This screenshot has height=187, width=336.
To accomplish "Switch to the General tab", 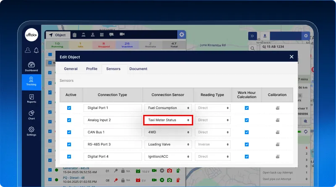I will pos(71,69).
